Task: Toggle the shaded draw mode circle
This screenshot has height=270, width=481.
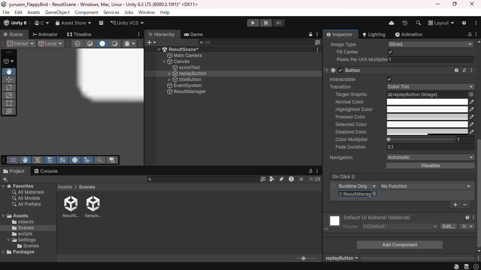Action: pyautogui.click(x=102, y=44)
